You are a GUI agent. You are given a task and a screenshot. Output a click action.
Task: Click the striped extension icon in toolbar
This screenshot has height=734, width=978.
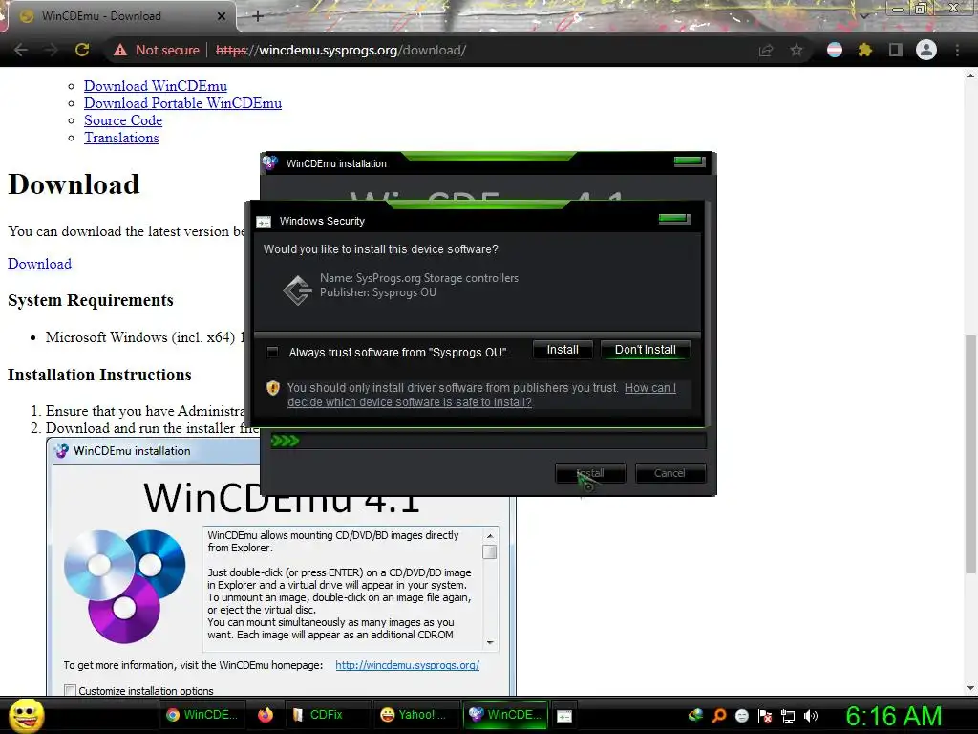point(835,50)
